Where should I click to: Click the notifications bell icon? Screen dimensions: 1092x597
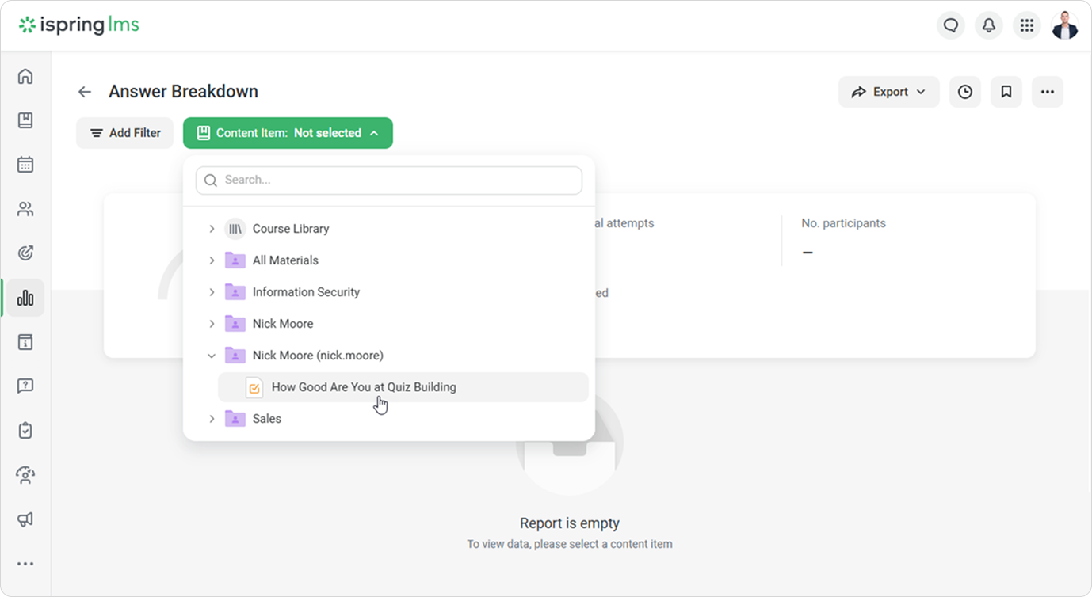(x=988, y=25)
